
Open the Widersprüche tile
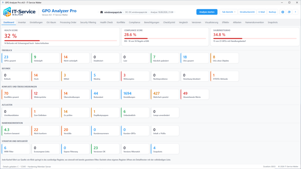[x=46, y=94]
